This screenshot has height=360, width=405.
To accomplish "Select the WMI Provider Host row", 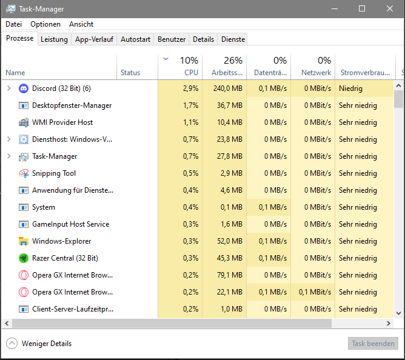I will point(198,122).
